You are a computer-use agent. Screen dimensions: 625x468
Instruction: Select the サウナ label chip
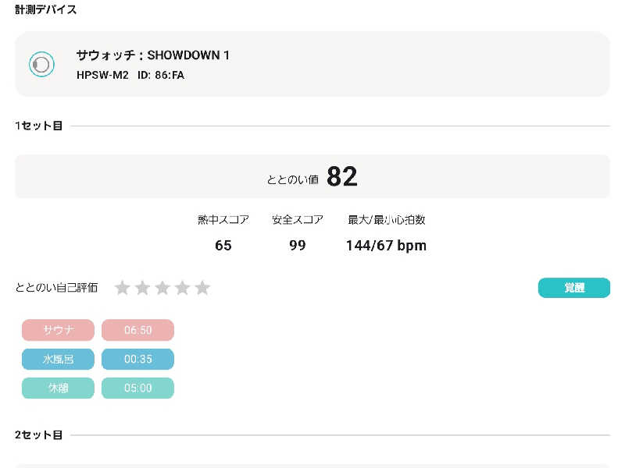click(58, 330)
